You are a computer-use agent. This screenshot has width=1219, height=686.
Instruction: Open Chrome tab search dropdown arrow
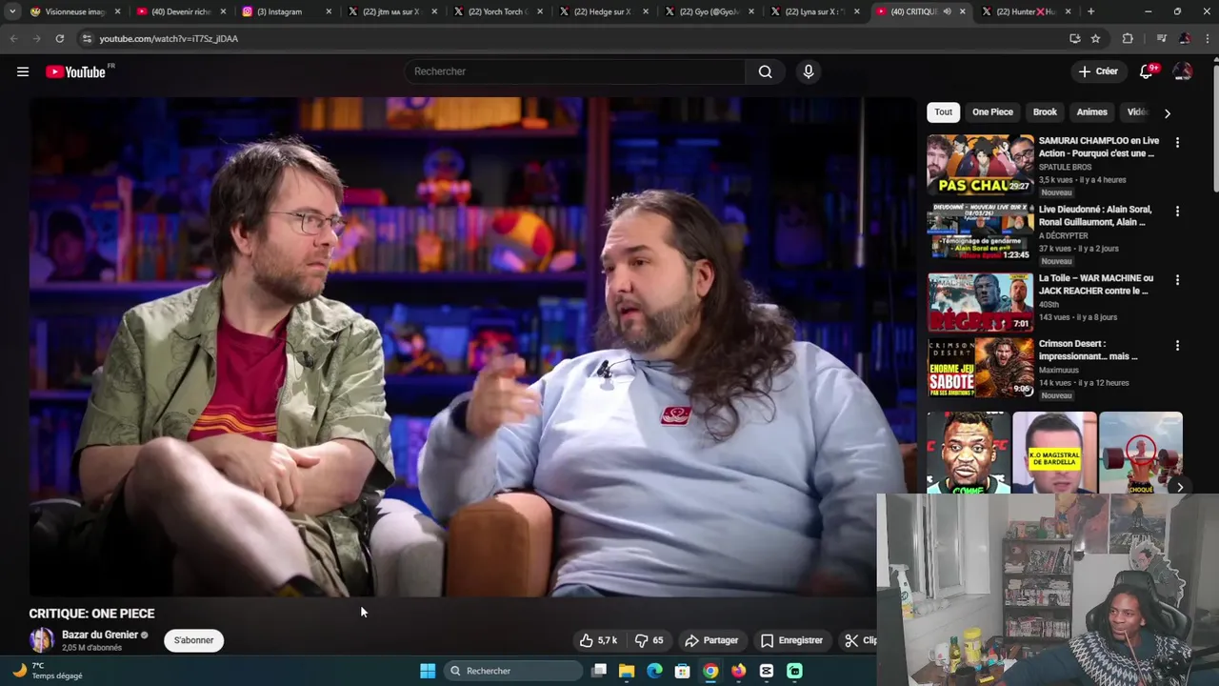pyautogui.click(x=12, y=11)
